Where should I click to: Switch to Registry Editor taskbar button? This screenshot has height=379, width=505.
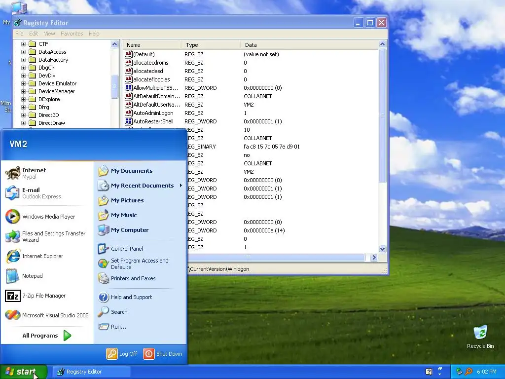91,372
